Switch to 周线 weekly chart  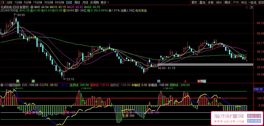coord(77,2)
